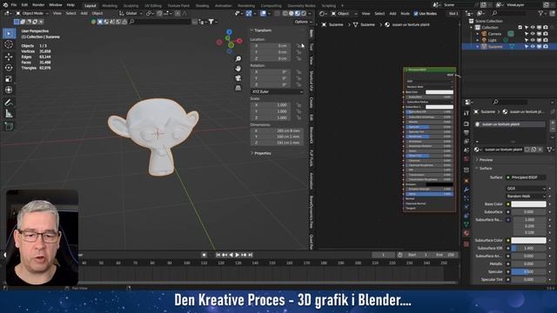This screenshot has height=313, width=557.
Task: Click the material name field in properties
Action: coord(504,150)
